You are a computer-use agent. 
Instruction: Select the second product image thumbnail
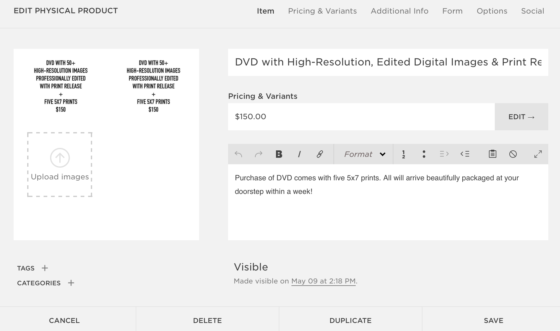pyautogui.click(x=153, y=86)
